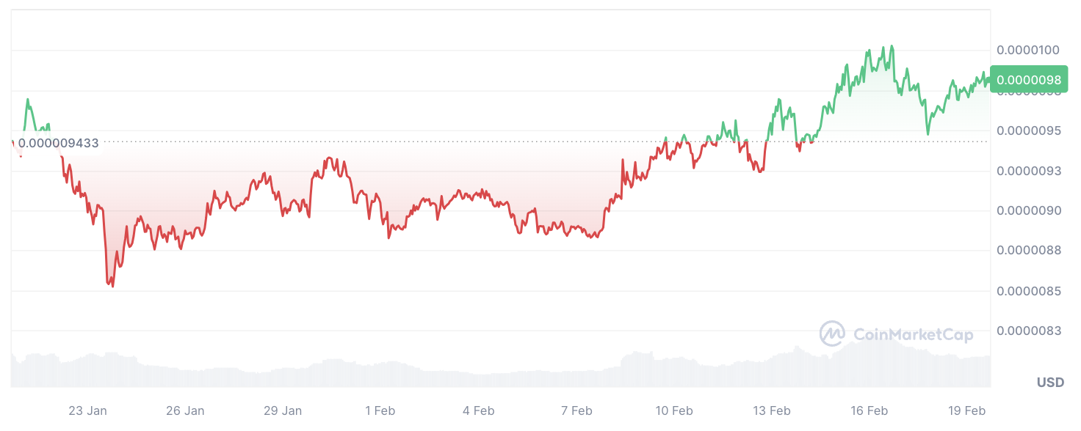
Task: Click the USD currency label
Action: [1050, 383]
